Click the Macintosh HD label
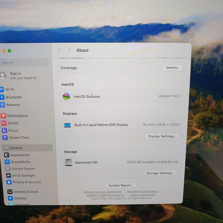The height and width of the screenshot is (223, 223). [x=86, y=163]
